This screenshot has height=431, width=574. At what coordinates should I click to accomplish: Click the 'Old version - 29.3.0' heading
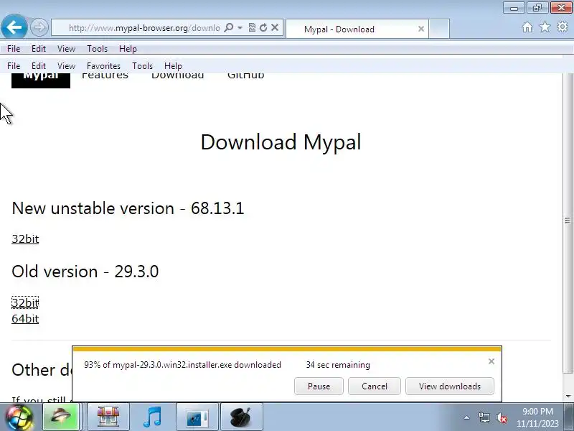click(x=85, y=272)
